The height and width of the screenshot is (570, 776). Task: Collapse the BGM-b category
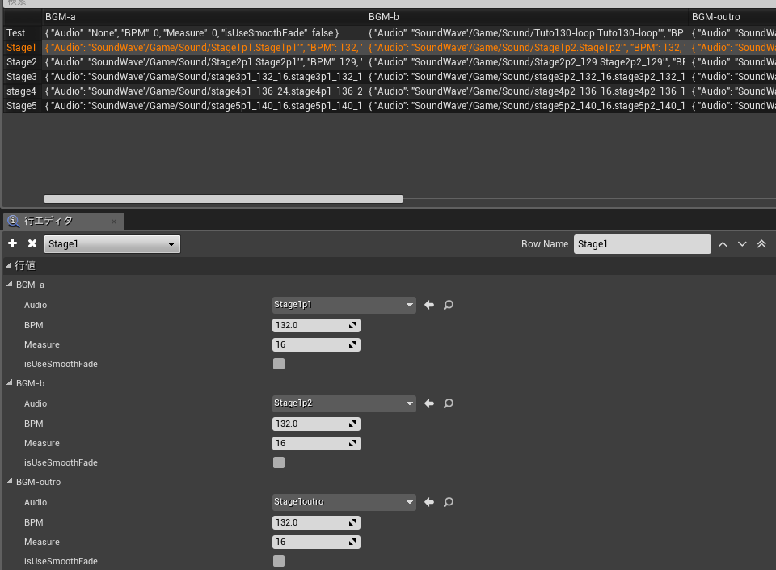point(10,382)
